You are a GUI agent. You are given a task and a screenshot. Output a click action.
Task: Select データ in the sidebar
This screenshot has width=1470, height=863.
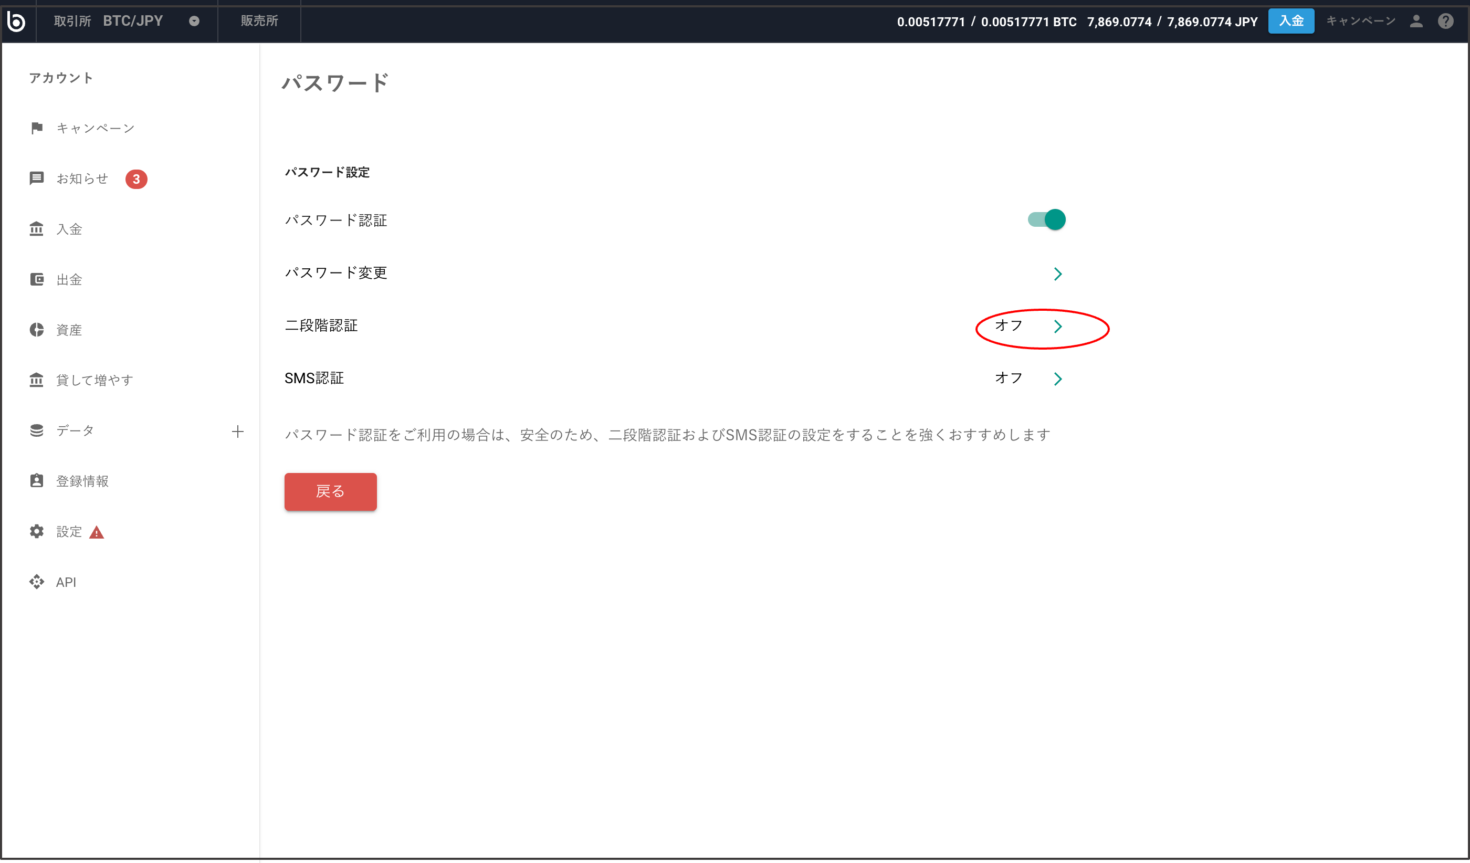pyautogui.click(x=75, y=431)
